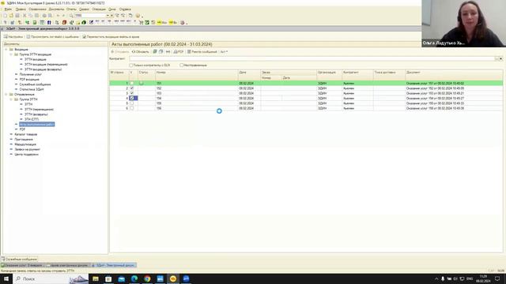This screenshot has height=284, width=506.
Task: Select 'Центр поддержки' tree item
Action: point(26,155)
